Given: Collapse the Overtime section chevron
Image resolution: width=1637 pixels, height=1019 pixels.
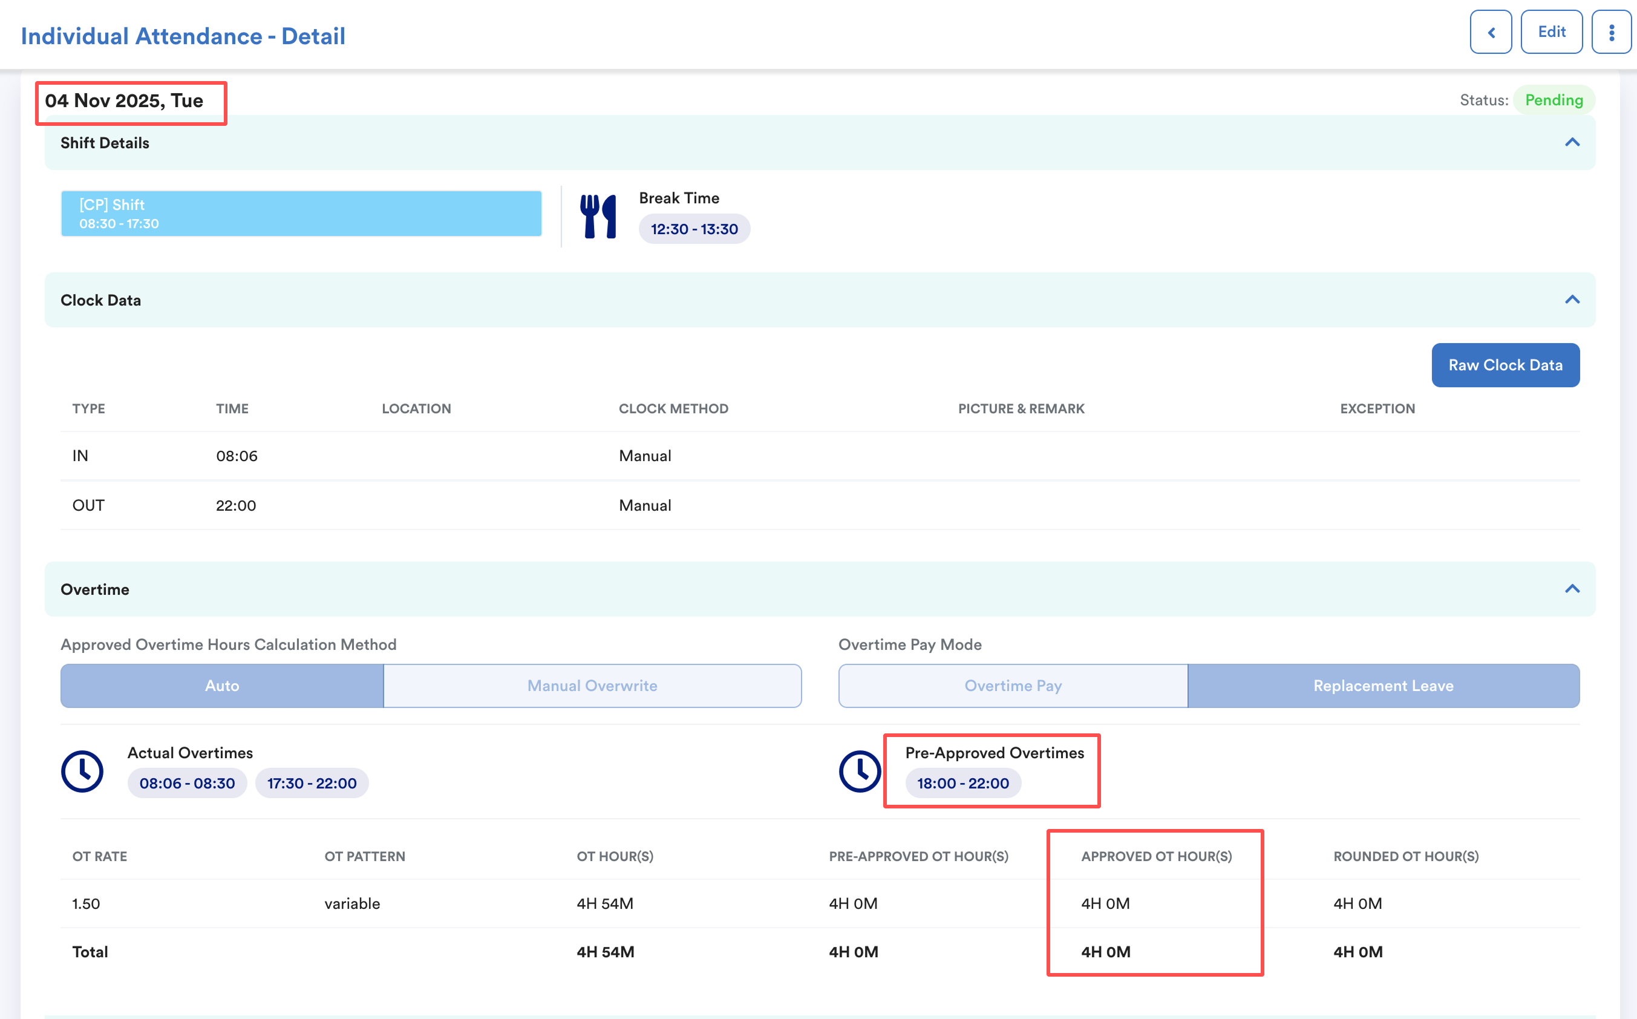Looking at the screenshot, I should tap(1572, 589).
